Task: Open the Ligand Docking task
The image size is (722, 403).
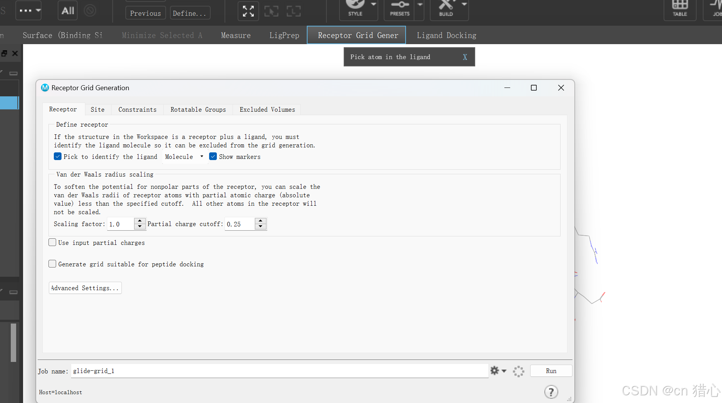Action: coord(446,35)
